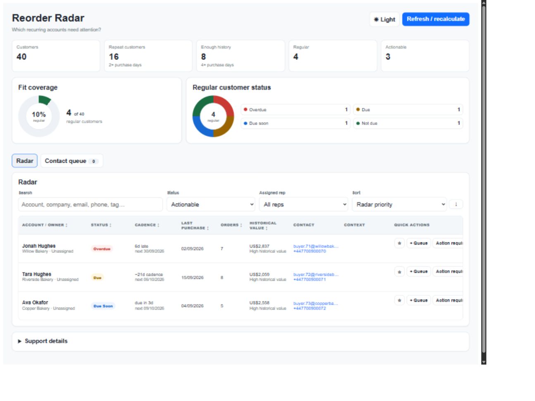Add Jonah Hughes to the queue
Screen dimensions: 535x401
pos(419,243)
